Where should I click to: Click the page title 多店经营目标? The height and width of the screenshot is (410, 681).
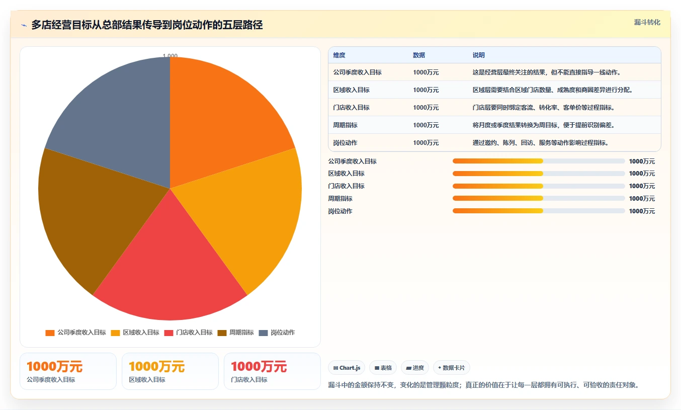147,25
